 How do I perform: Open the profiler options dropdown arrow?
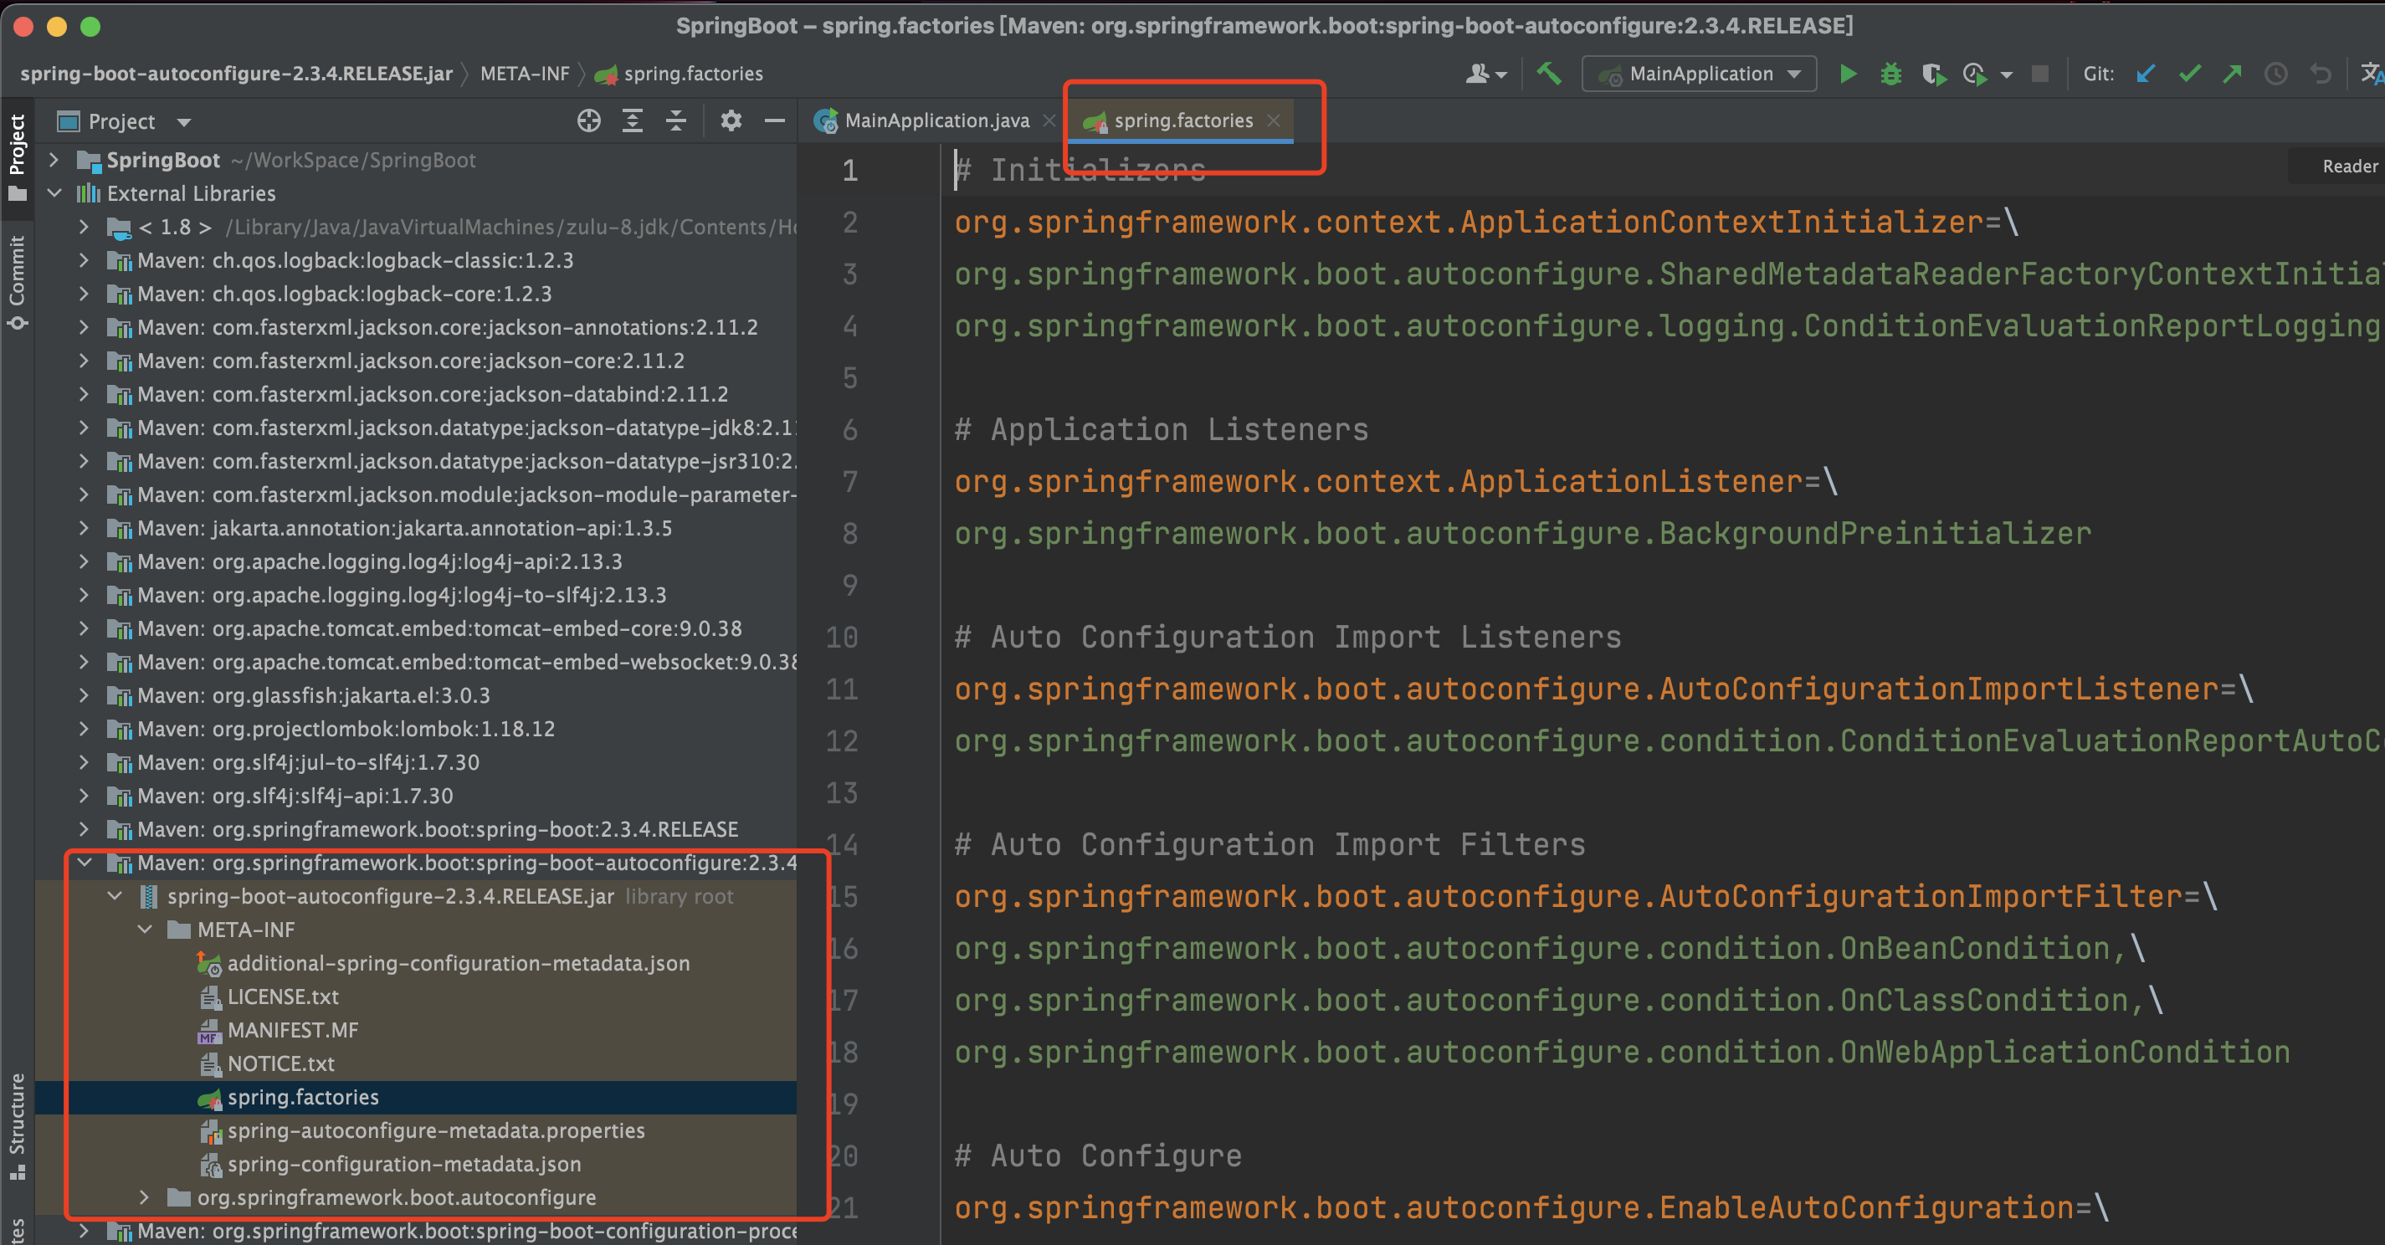point(2006,75)
